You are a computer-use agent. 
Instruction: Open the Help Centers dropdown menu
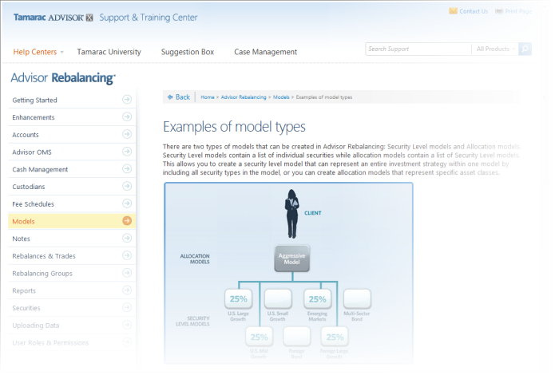(x=38, y=52)
